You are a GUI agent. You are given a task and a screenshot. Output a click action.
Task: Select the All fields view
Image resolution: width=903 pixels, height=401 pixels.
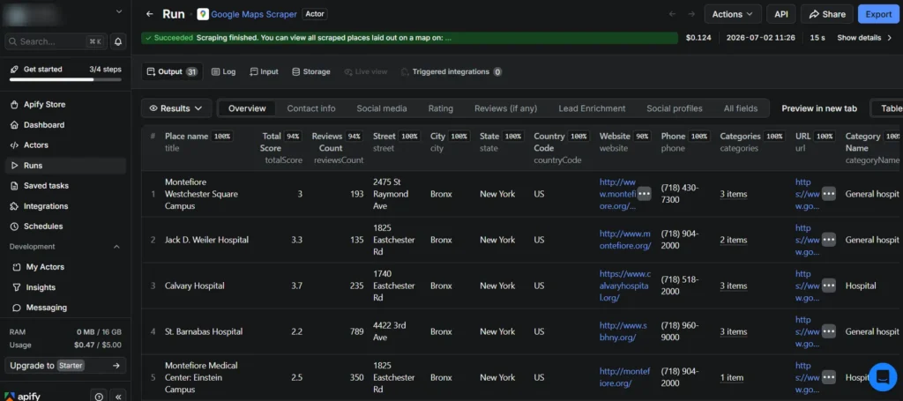tap(741, 108)
